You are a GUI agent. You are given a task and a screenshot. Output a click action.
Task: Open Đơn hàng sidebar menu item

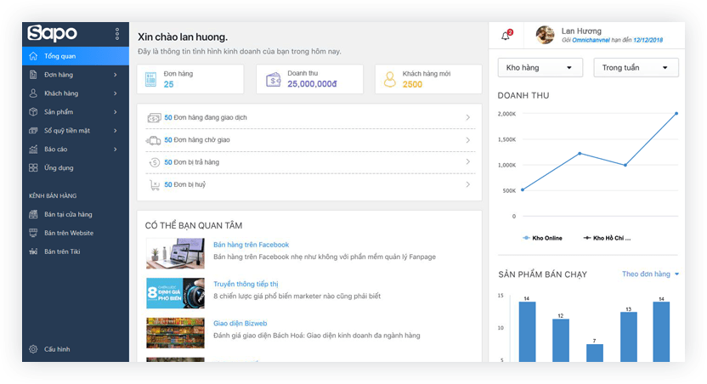[76, 75]
